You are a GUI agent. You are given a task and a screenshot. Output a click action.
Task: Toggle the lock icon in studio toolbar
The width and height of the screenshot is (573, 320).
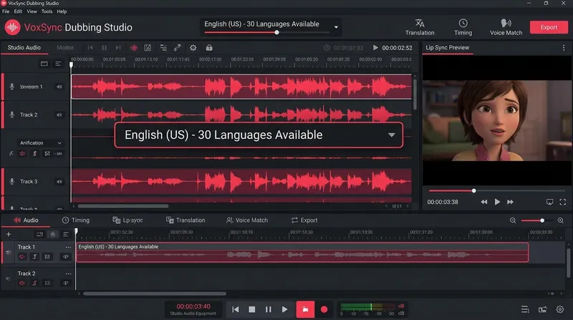point(209,47)
